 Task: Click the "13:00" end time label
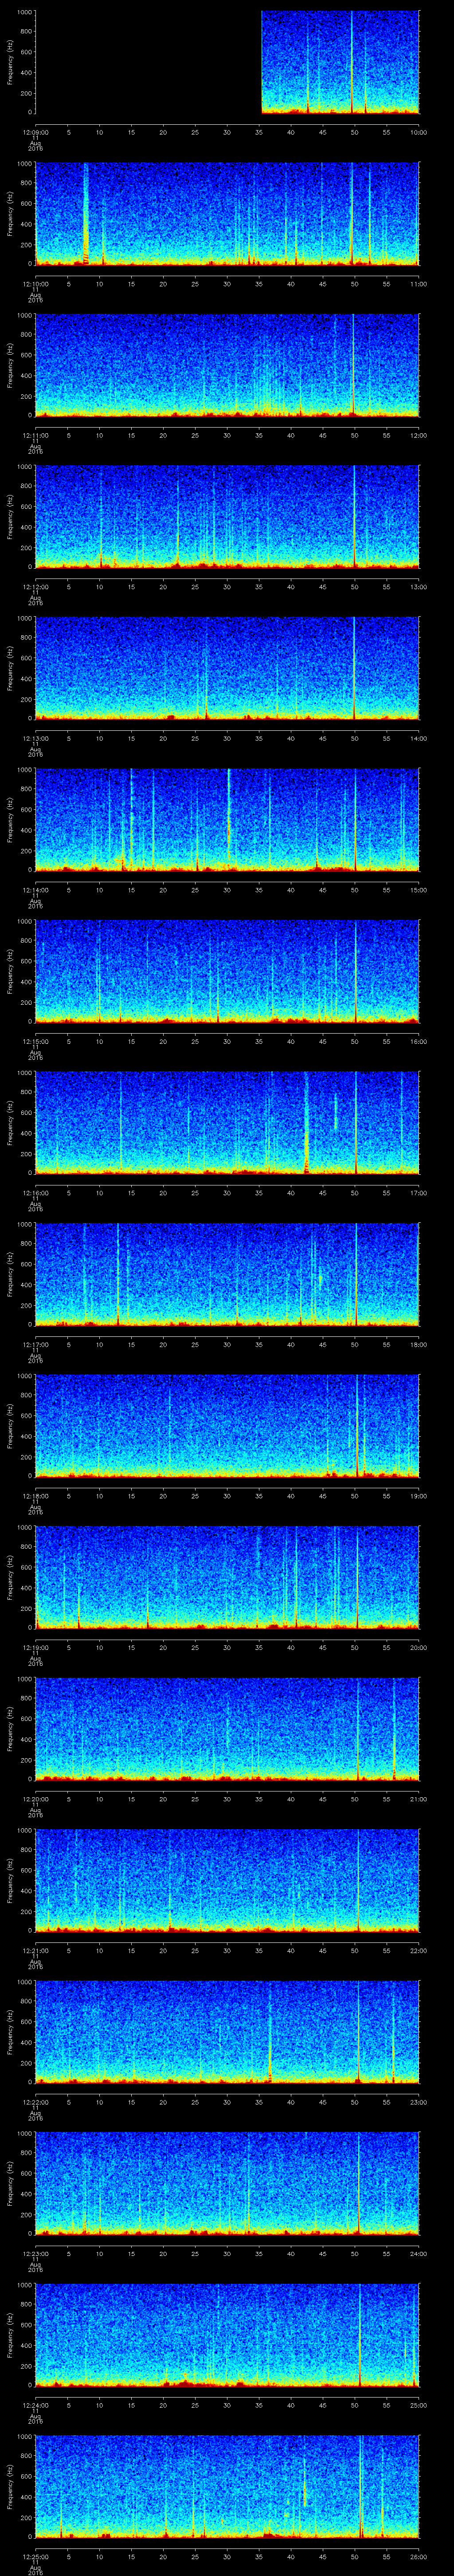pyautogui.click(x=418, y=587)
